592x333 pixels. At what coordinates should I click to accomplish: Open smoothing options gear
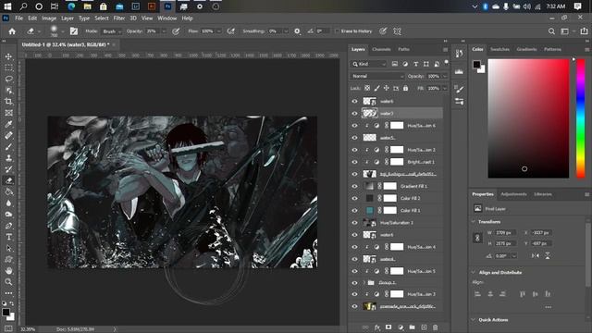point(297,31)
